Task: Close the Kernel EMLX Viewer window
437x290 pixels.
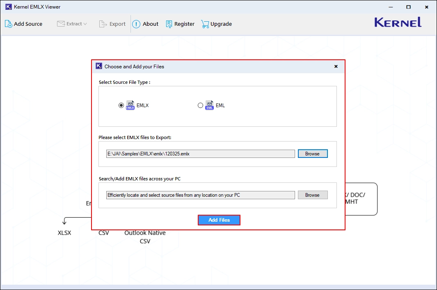Action: (x=426, y=7)
